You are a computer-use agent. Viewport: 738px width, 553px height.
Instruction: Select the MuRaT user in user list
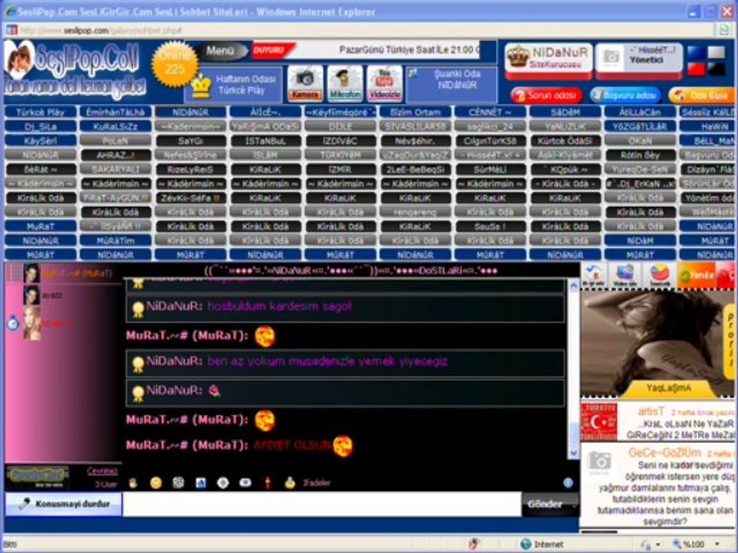point(62,273)
